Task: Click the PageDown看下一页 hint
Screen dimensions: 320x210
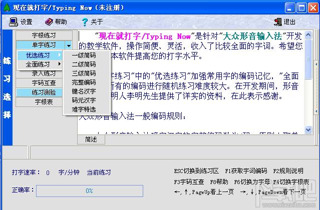Action: (273, 192)
